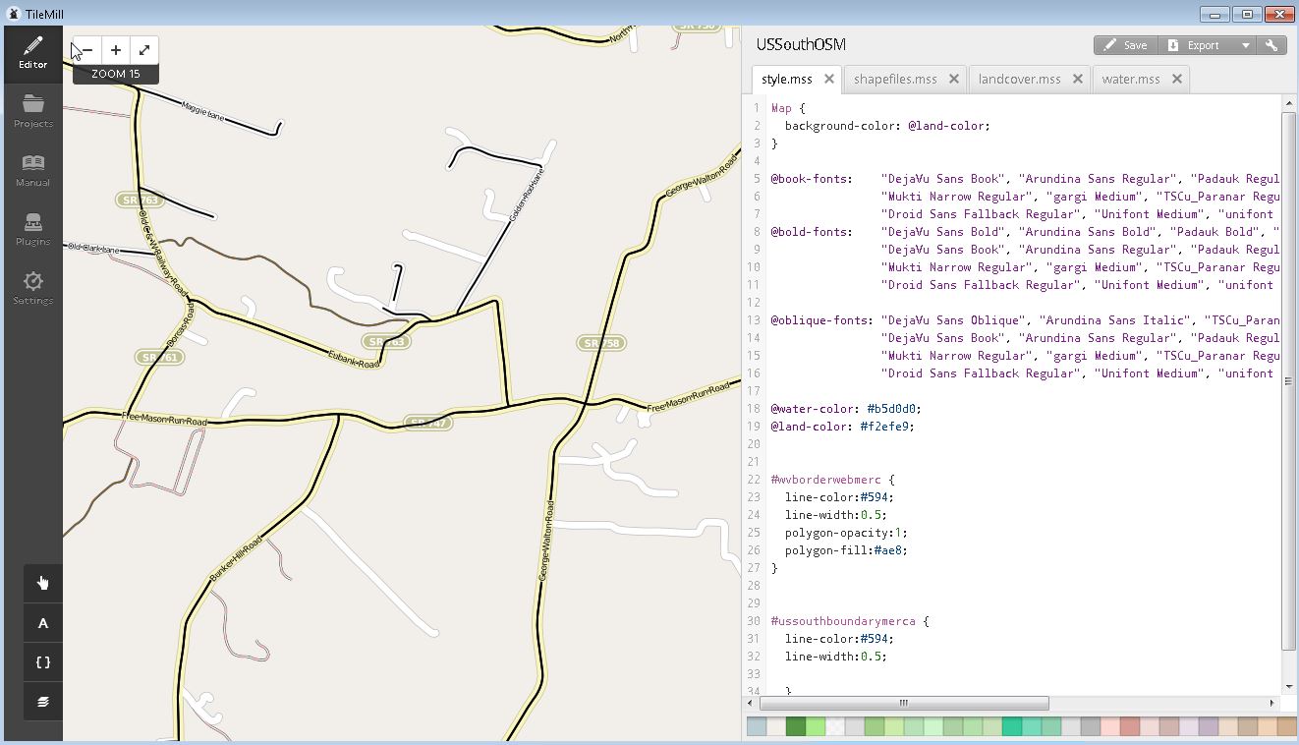
Task: Open the layers panel icon
Action: point(43,702)
